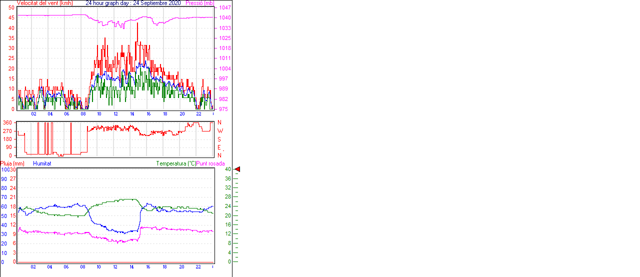This screenshot has width=640, height=277.
Task: Click the 24 value on the temperature scale
Action: (x=227, y=206)
